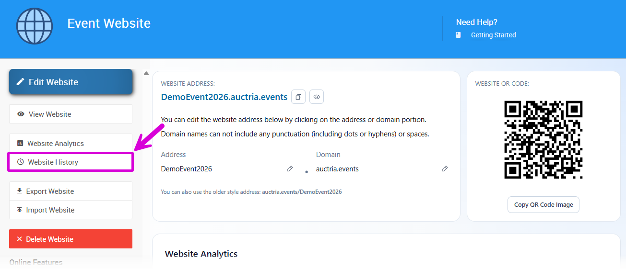
Task: Click the Getting Started book icon
Action: [458, 35]
